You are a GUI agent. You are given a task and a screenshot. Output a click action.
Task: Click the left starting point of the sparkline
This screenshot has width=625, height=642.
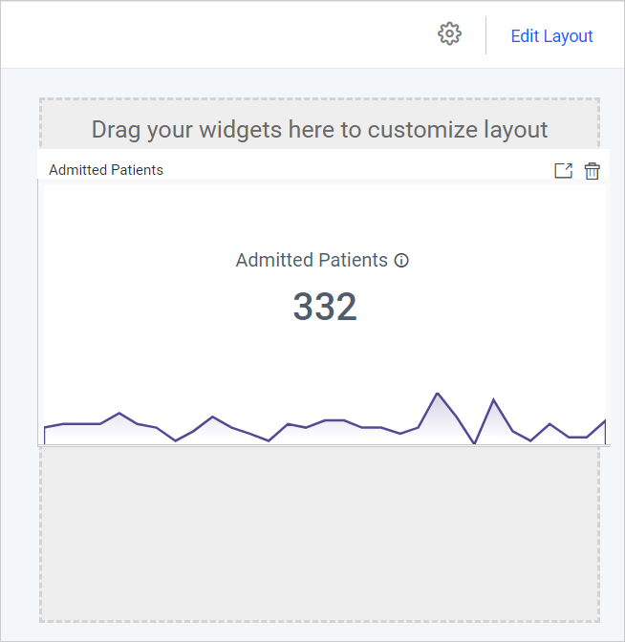click(x=45, y=427)
